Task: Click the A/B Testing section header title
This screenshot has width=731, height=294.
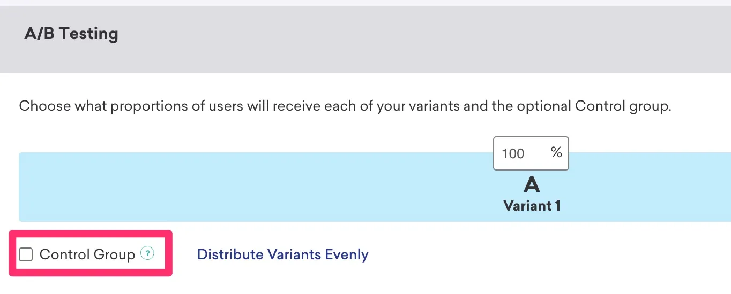Action: [x=71, y=34]
